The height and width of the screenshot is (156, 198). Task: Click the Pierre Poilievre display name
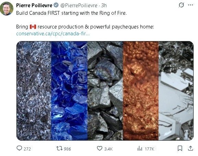34,5
